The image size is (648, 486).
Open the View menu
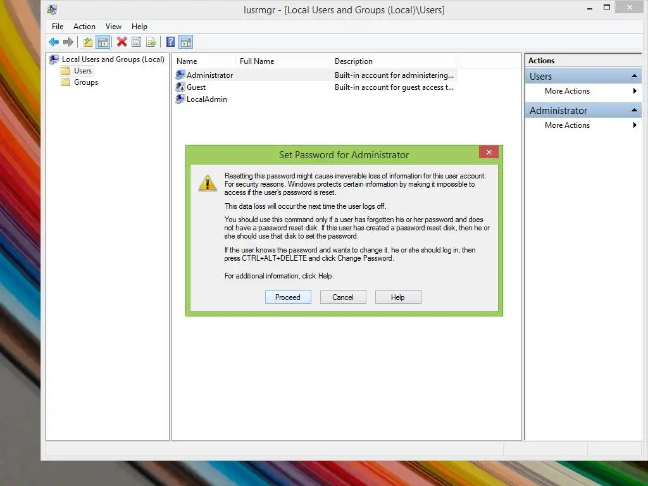[113, 27]
